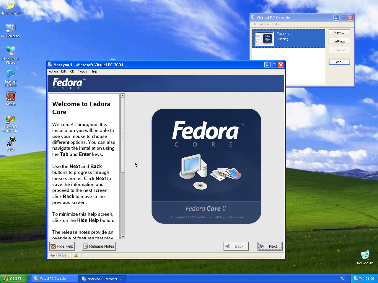378x283 pixels.
Task: Click the Remove button in Virtual PC Console
Action: click(339, 50)
